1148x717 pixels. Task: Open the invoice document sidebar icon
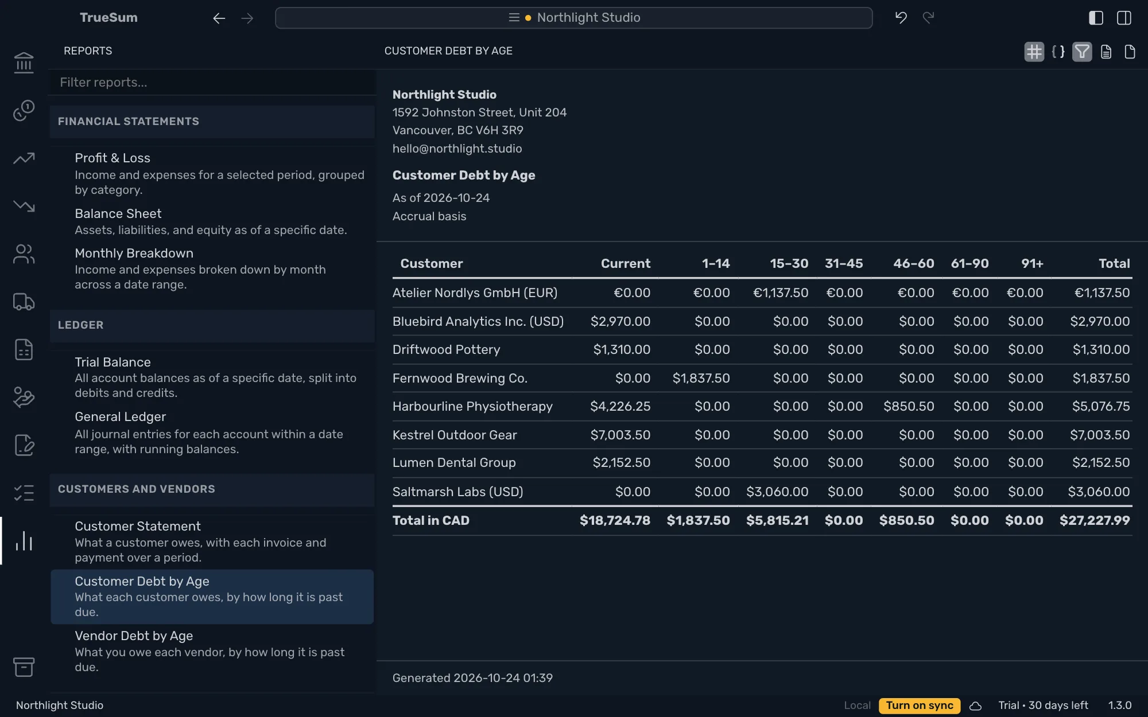tap(24, 349)
